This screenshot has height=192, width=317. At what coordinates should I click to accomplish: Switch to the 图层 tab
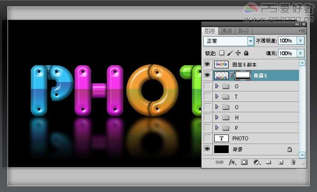tap(210, 31)
